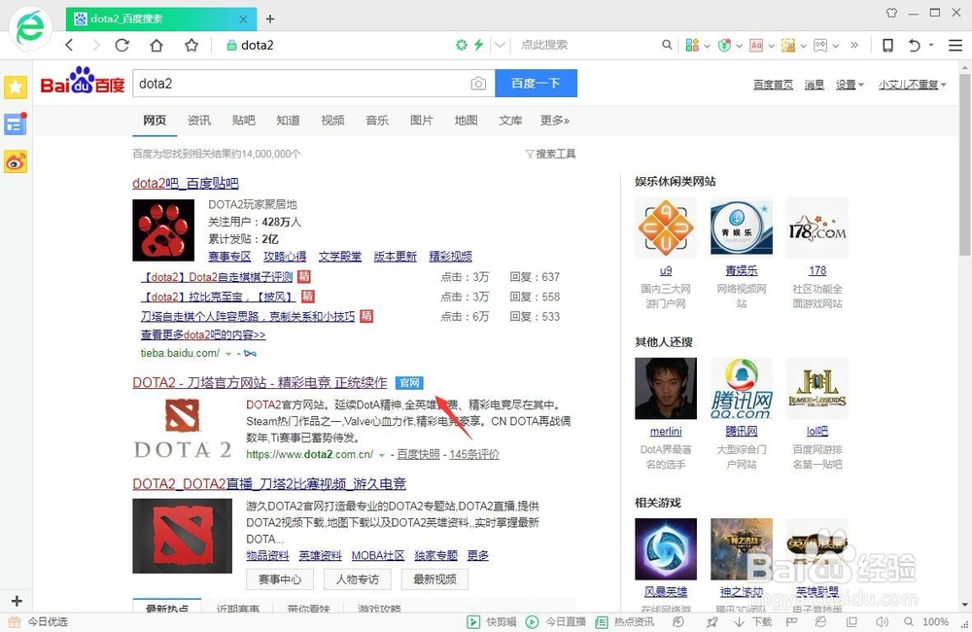Screen dimensions: 972x632
Task: Expand the dropdown next to tieba.baidu.com/
Action: 228,354
